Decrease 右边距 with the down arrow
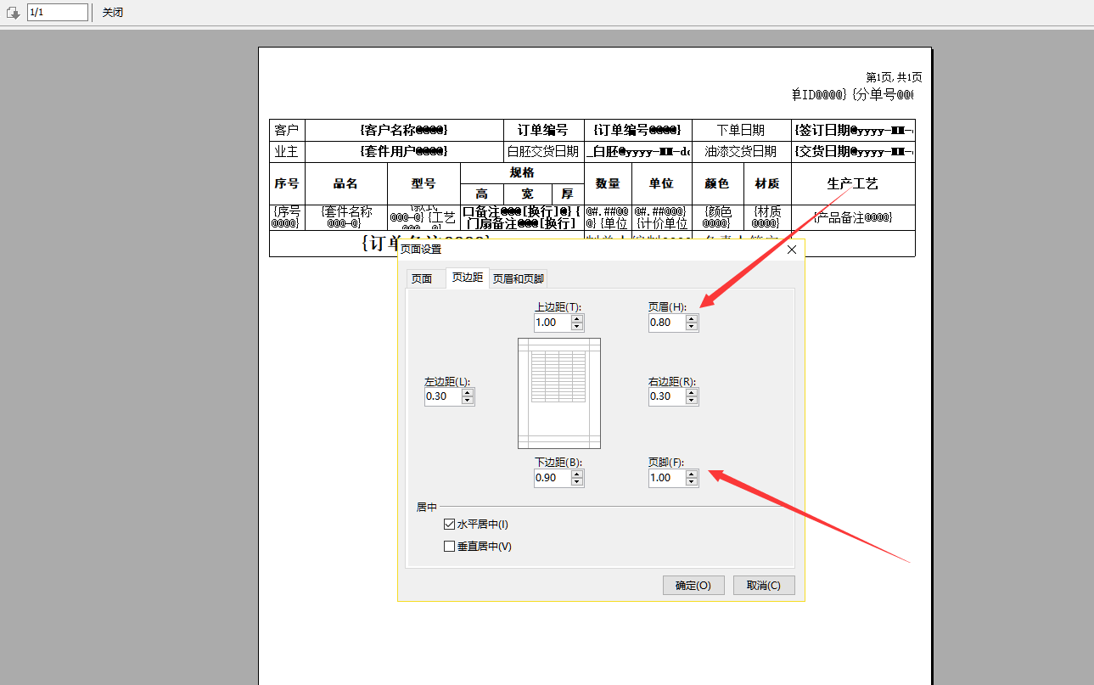Image resolution: width=1094 pixels, height=685 pixels. pos(692,401)
